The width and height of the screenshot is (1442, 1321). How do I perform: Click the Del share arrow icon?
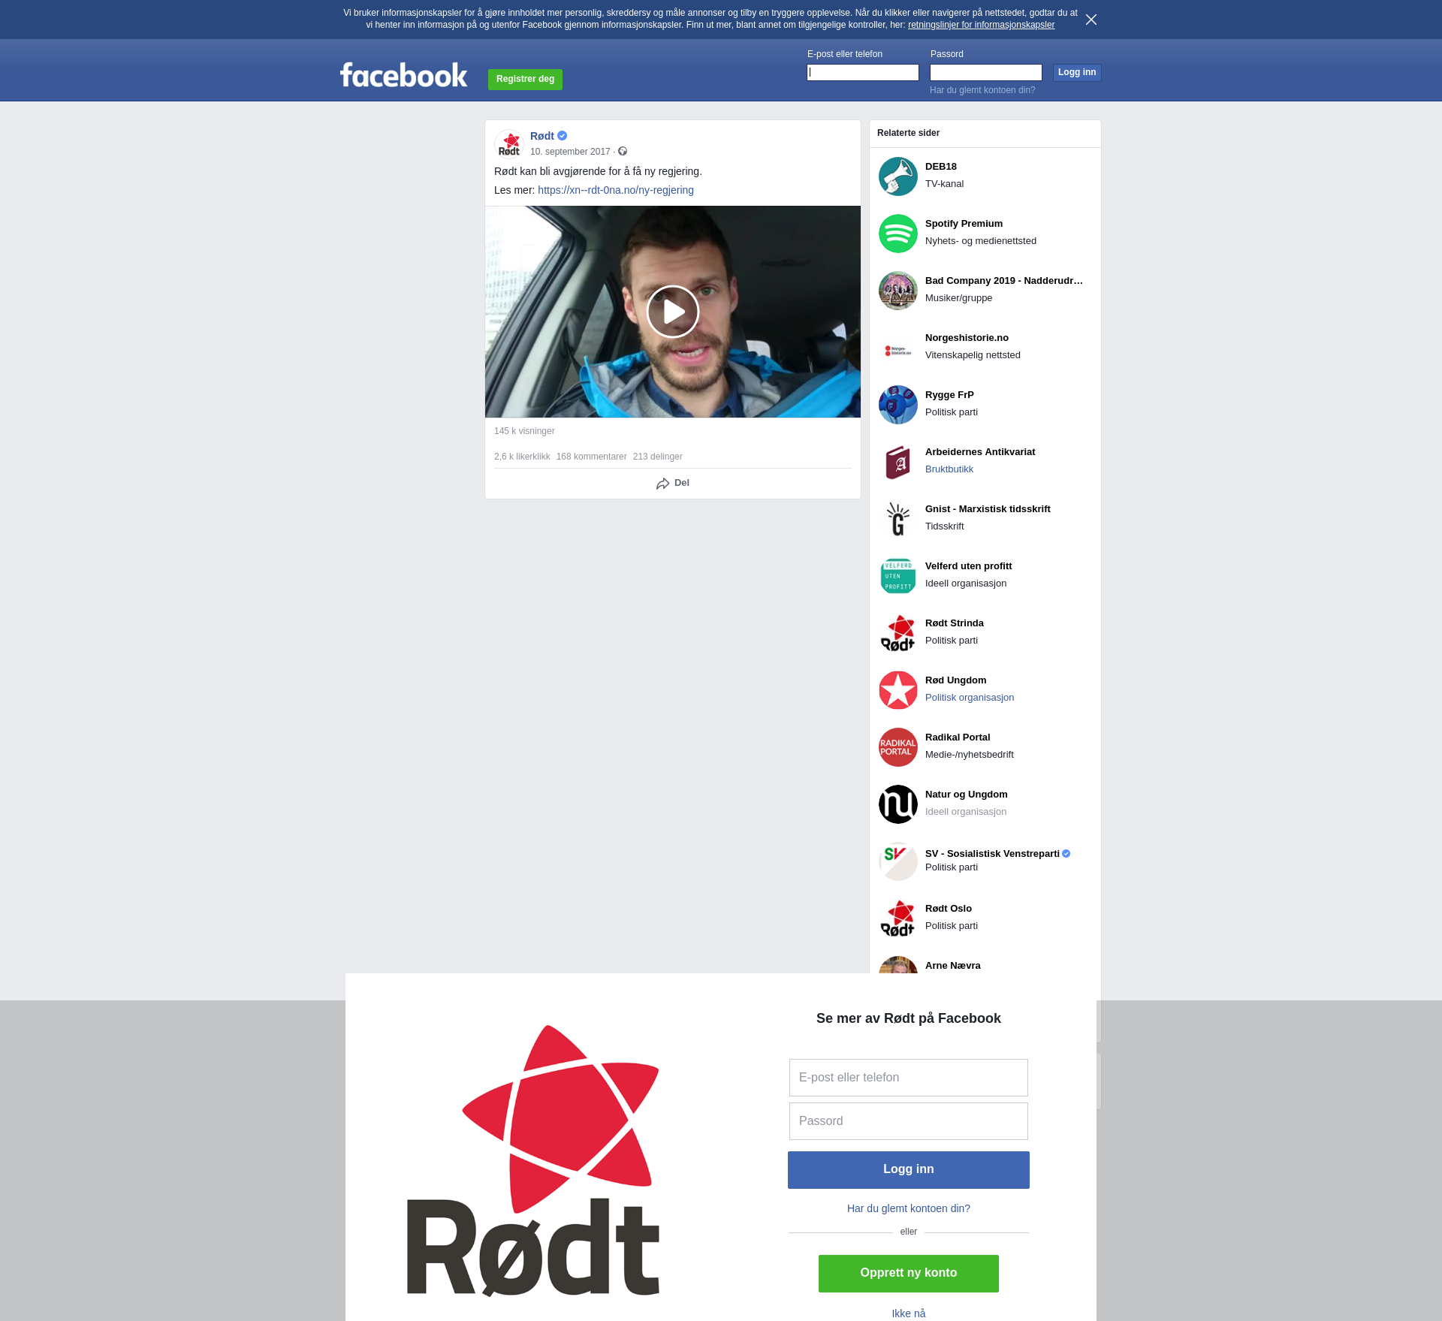pos(662,484)
